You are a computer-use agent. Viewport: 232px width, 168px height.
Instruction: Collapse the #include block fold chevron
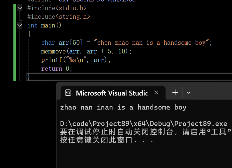[x=20, y=8]
